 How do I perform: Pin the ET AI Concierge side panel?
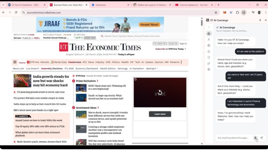[x=260, y=20]
